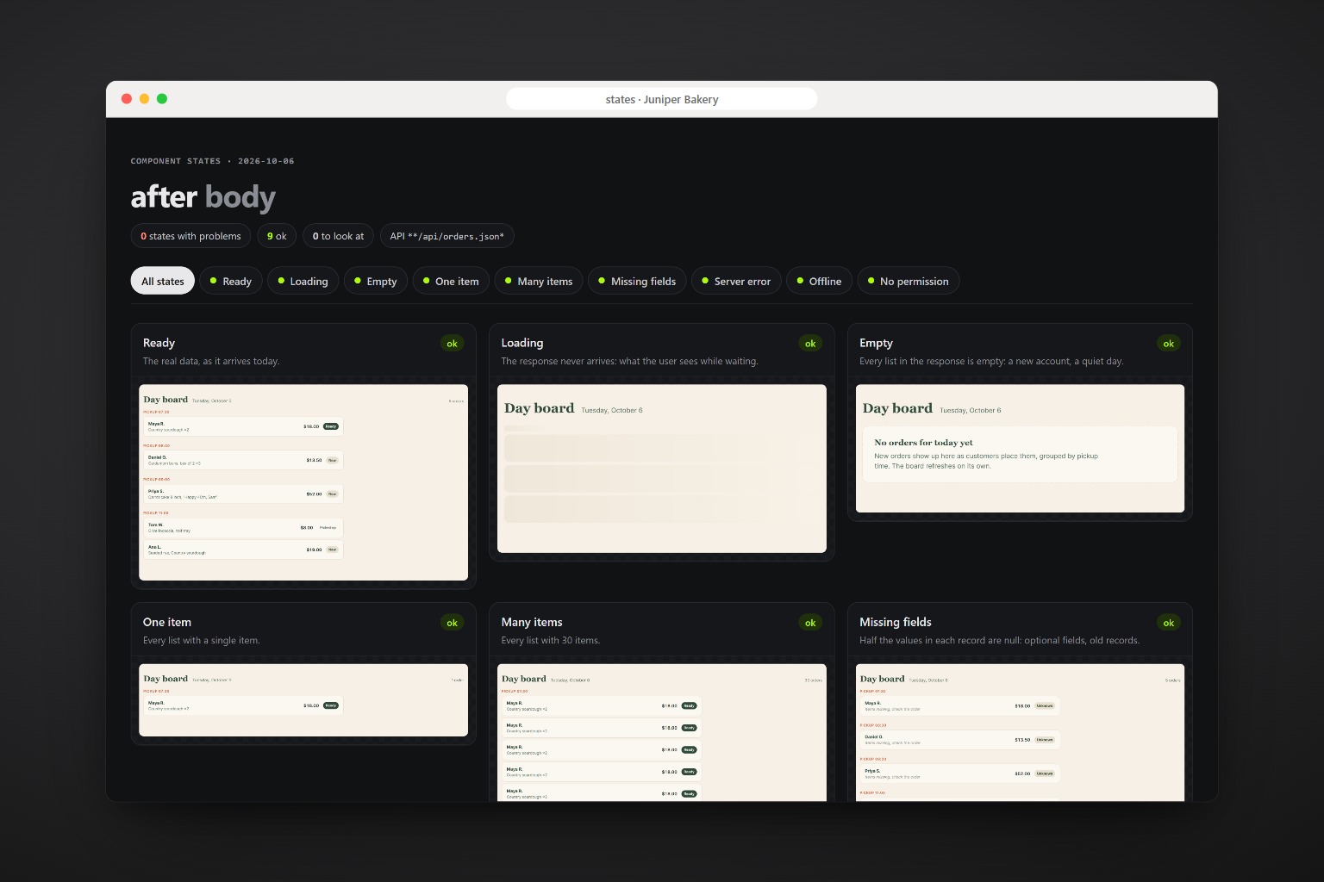Screen dimensions: 1324x882
Task: Click the ok badge on Missing fields card
Action: 1169,623
